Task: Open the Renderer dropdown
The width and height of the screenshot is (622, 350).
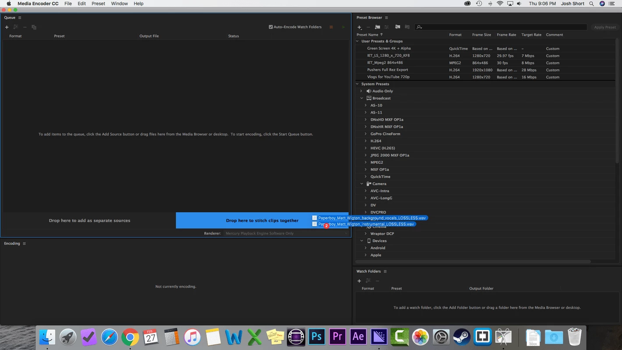Action: tap(287, 233)
